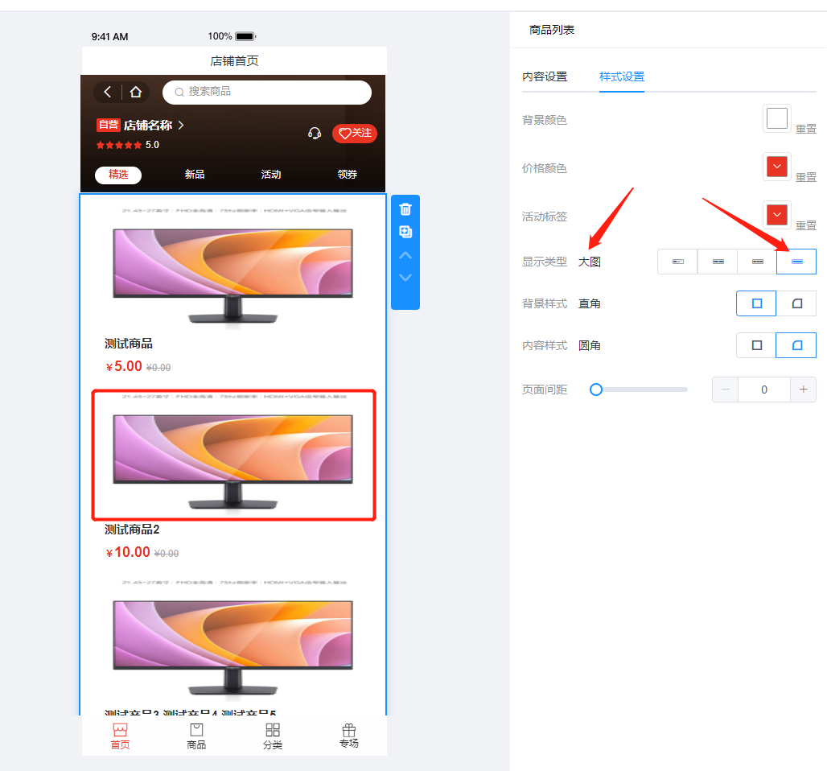Click the 搜索商品 search field
827x771 pixels.
point(267,92)
